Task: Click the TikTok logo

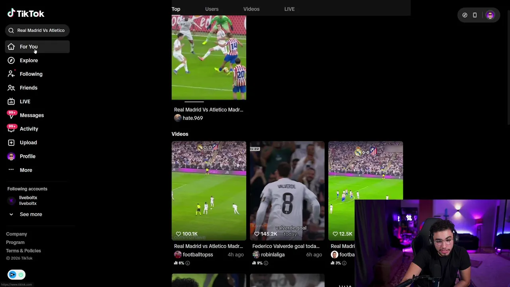Action: (26, 13)
